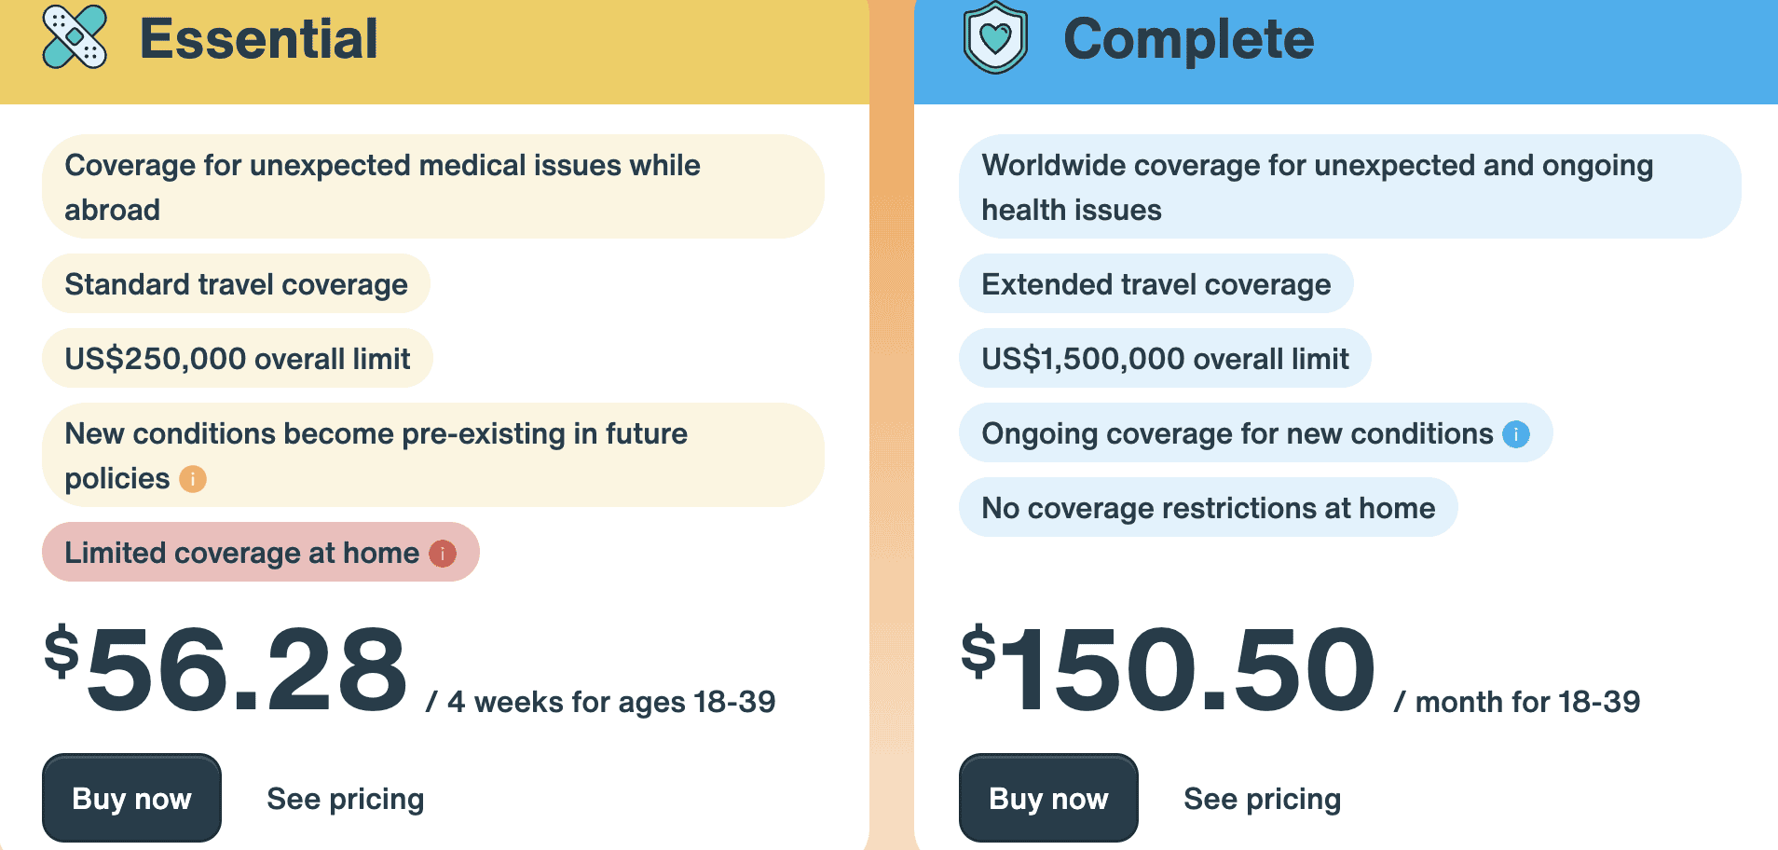Open See pricing for the Complete plan
The width and height of the screenshot is (1778, 850).
tap(1262, 798)
